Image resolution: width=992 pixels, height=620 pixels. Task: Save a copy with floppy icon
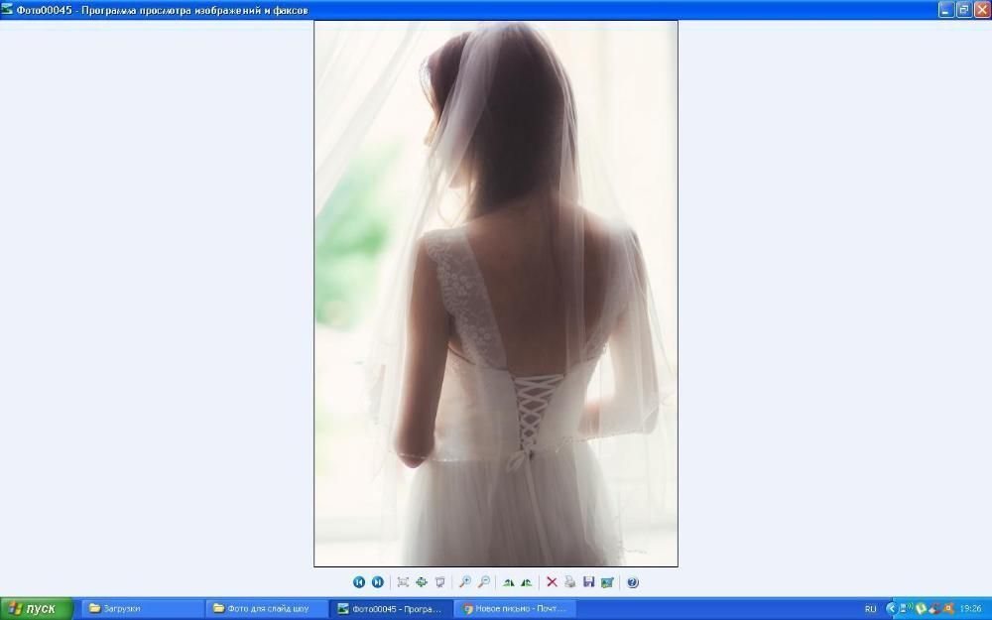[x=588, y=582]
